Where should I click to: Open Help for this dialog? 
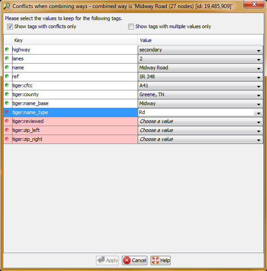160,260
